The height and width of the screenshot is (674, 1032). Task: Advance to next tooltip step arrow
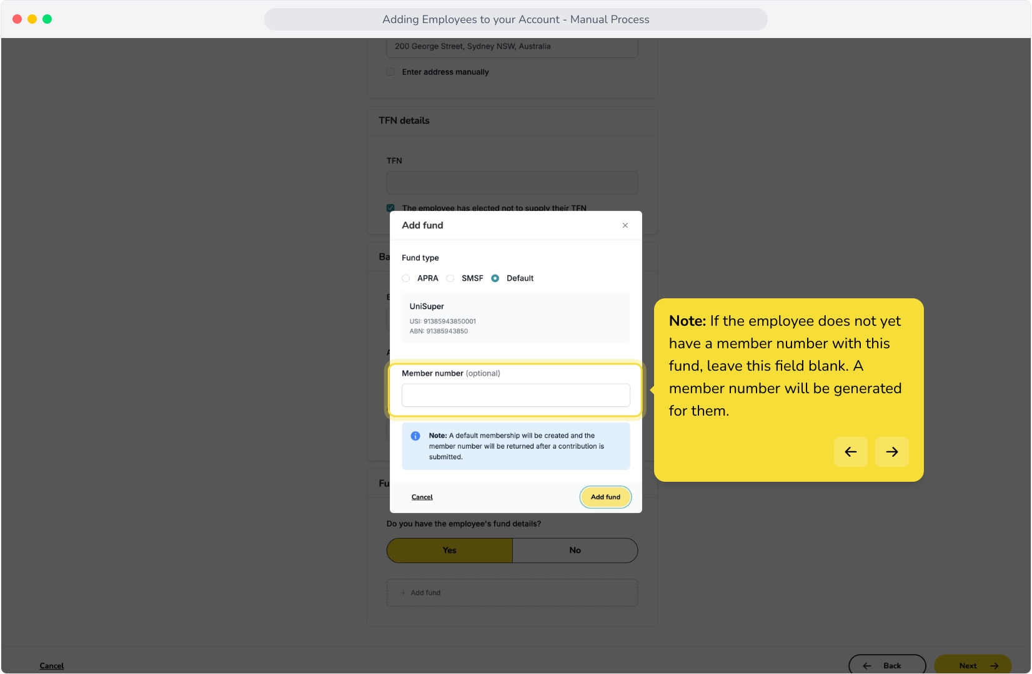892,452
